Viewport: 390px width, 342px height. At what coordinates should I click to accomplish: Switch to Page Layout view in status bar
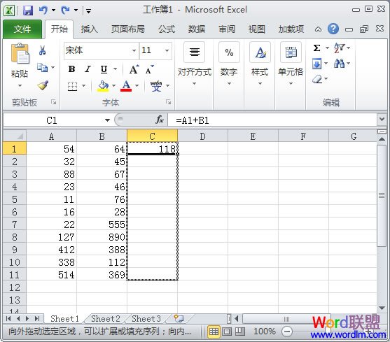[x=227, y=332]
